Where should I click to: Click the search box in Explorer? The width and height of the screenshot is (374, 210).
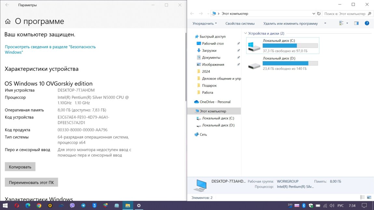click(x=347, y=14)
